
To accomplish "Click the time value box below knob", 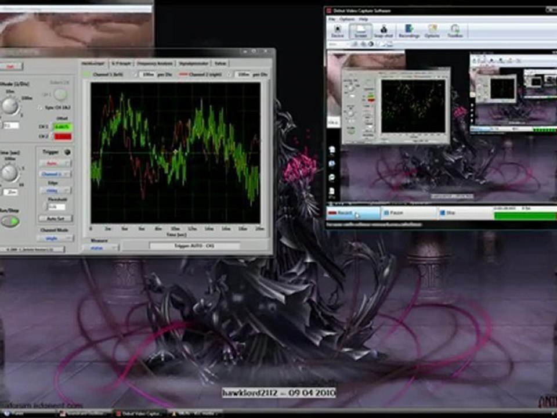I will coord(10,192).
